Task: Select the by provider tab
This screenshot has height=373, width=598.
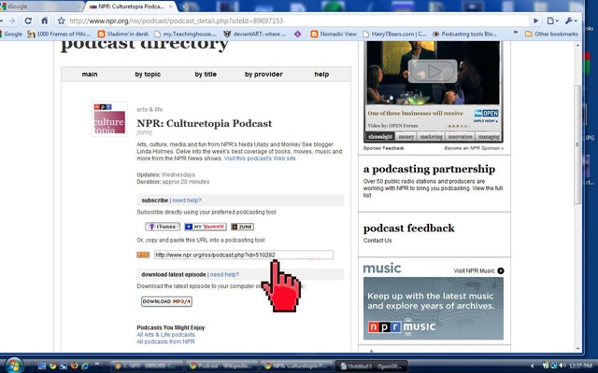Action: point(263,75)
